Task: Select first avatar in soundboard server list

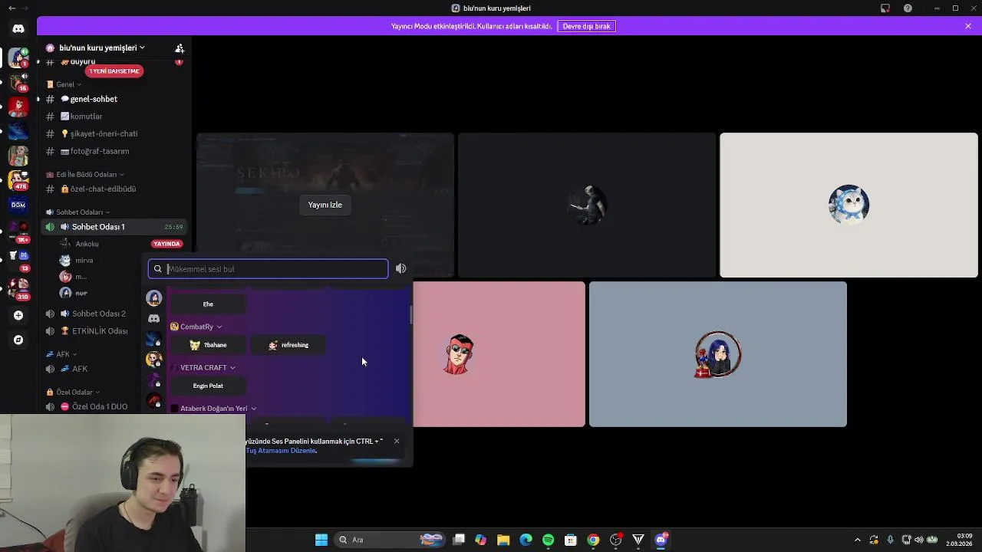Action: pos(154,297)
